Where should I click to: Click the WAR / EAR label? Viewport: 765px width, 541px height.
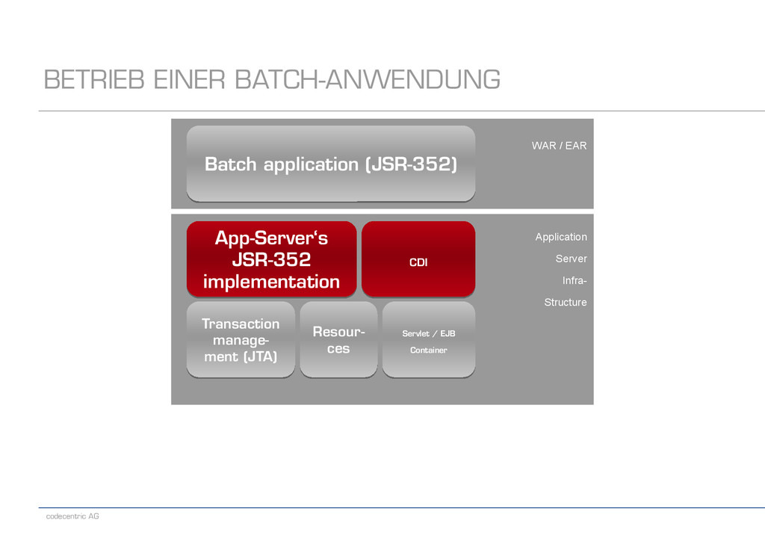559,146
